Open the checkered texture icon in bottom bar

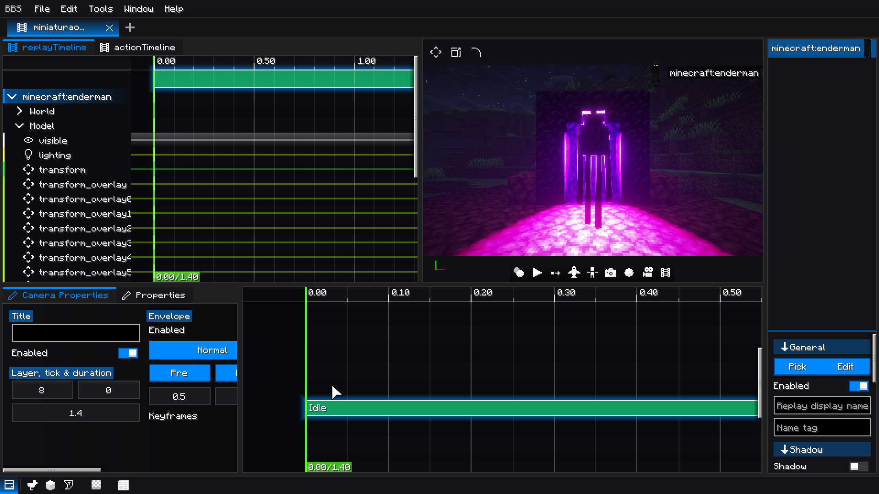(96, 485)
